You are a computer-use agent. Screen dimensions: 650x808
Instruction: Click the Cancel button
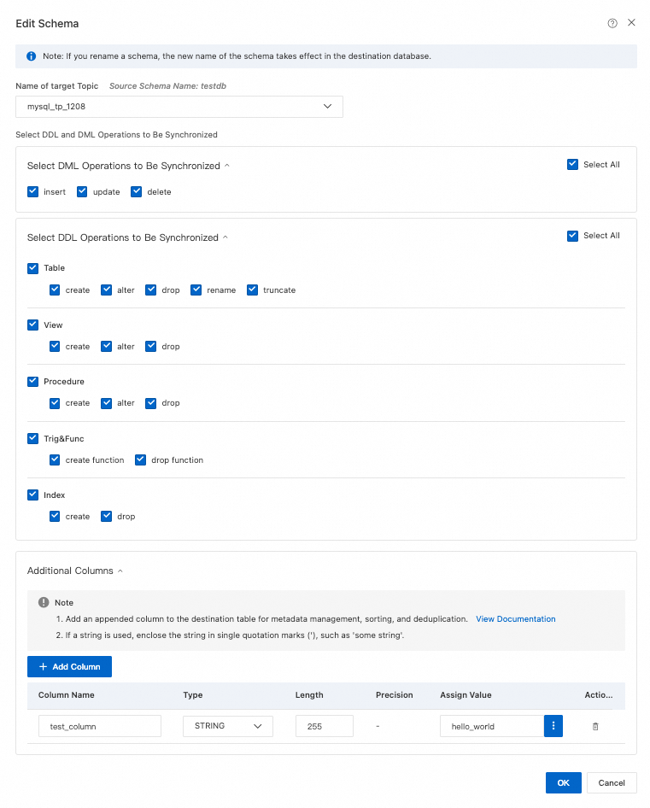(612, 782)
